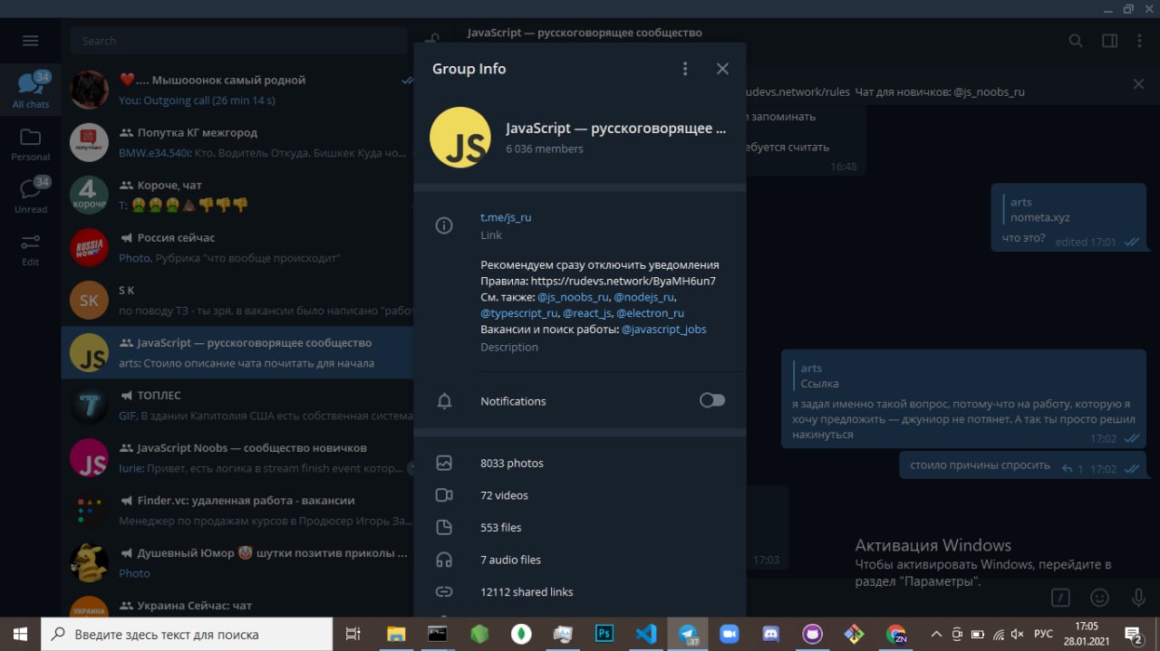Screen dimensions: 1160x651
Task: Start voice message with microphone icon
Action: pos(1139,598)
